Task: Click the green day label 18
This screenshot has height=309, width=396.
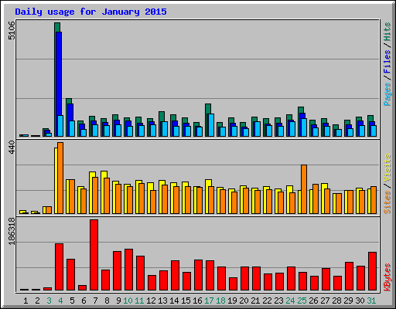Action: pyautogui.click(x=220, y=301)
